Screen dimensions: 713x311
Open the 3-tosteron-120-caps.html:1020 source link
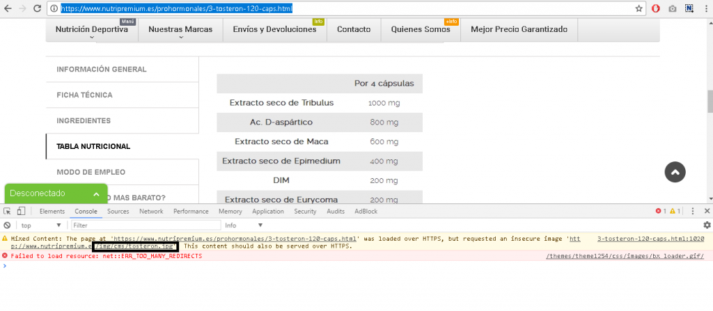650,239
